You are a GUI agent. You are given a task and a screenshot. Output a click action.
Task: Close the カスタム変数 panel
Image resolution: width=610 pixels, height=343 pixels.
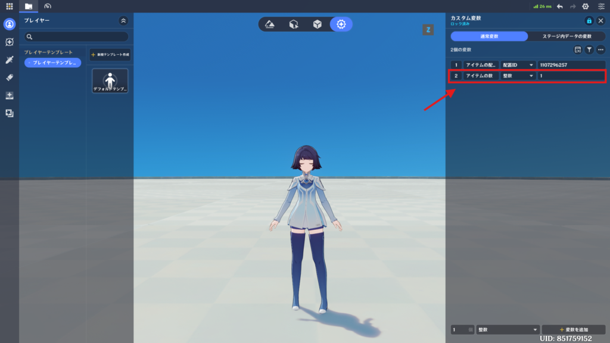[600, 21]
